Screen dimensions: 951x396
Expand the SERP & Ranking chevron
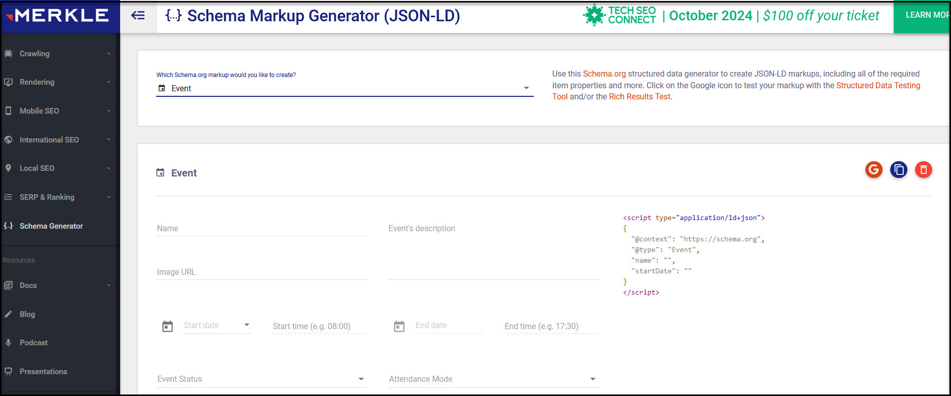tap(108, 197)
